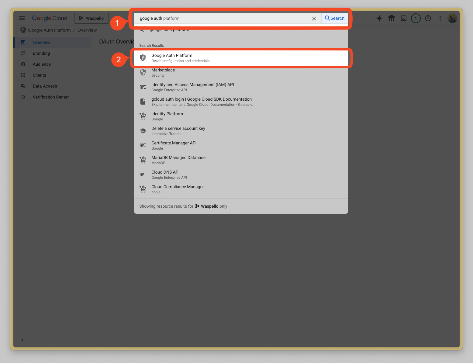Open the Waspello project picker
This screenshot has width=473, height=363.
(x=91, y=18)
